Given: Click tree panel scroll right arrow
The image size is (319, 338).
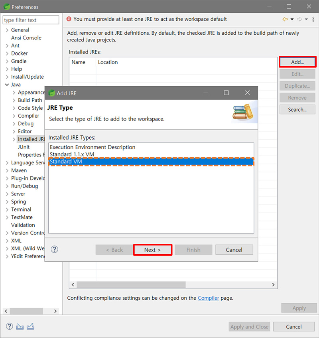Looking at the screenshot, I should (x=55, y=311).
